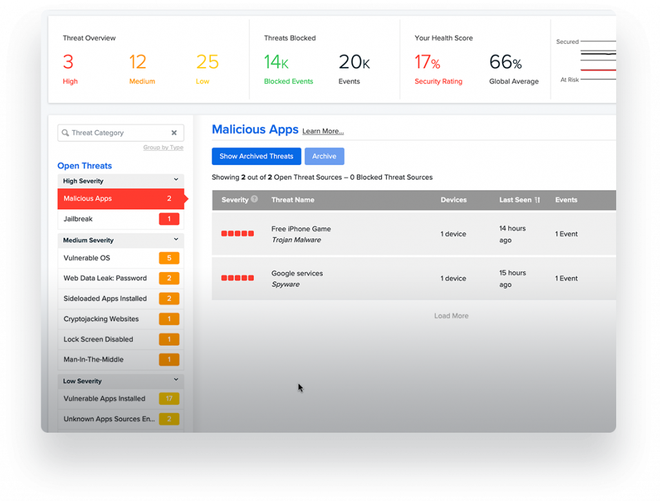
Task: Sort by the Last Seen sort icon
Action: [x=537, y=200]
